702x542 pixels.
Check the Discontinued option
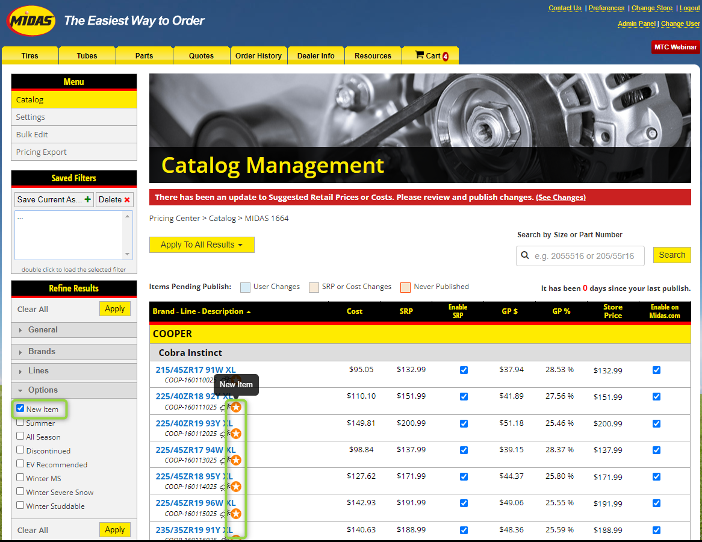tap(20, 450)
